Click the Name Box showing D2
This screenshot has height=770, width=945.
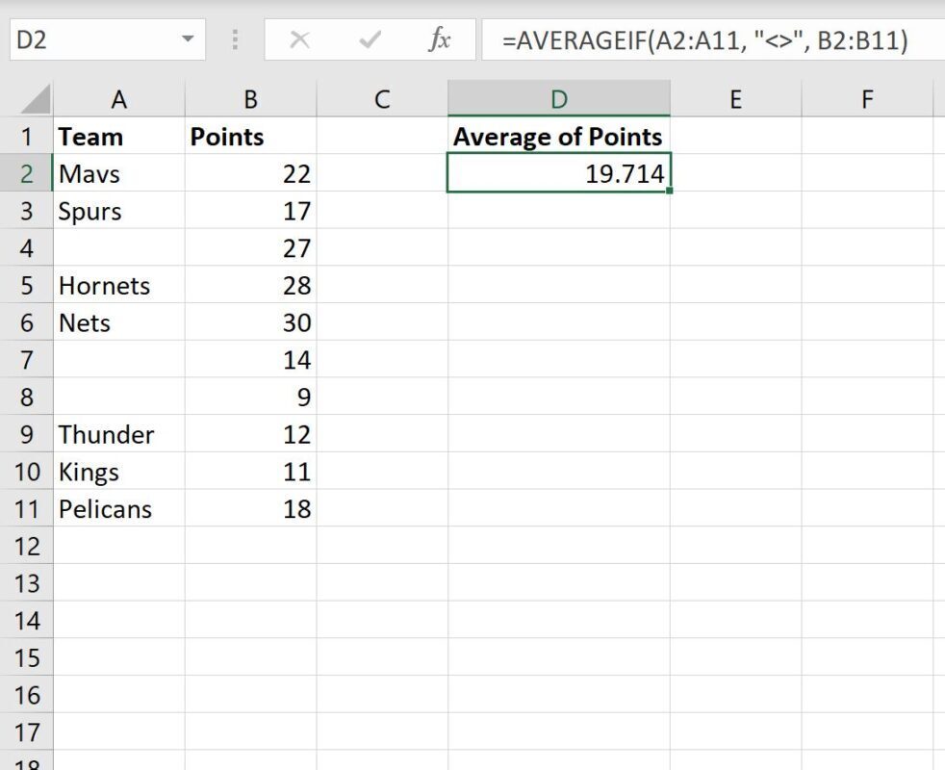107,39
